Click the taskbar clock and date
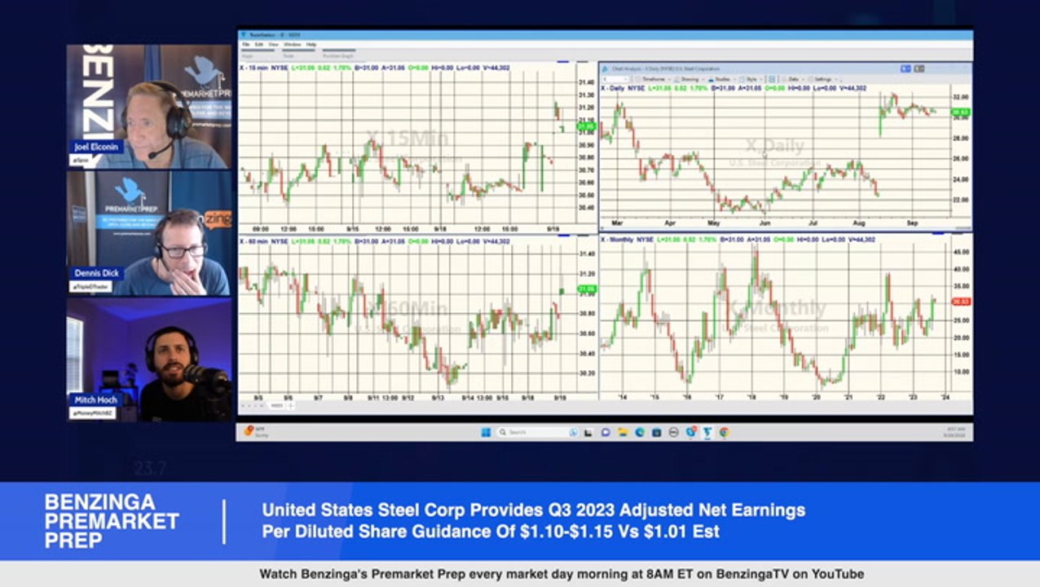1040x587 pixels. click(954, 432)
